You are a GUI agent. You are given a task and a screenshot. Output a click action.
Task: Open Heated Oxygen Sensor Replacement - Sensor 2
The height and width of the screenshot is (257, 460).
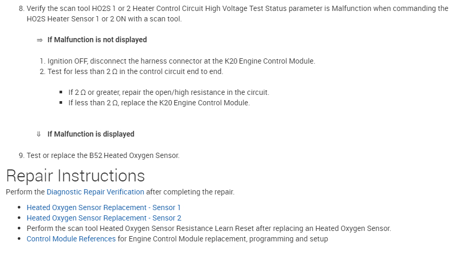tap(104, 218)
